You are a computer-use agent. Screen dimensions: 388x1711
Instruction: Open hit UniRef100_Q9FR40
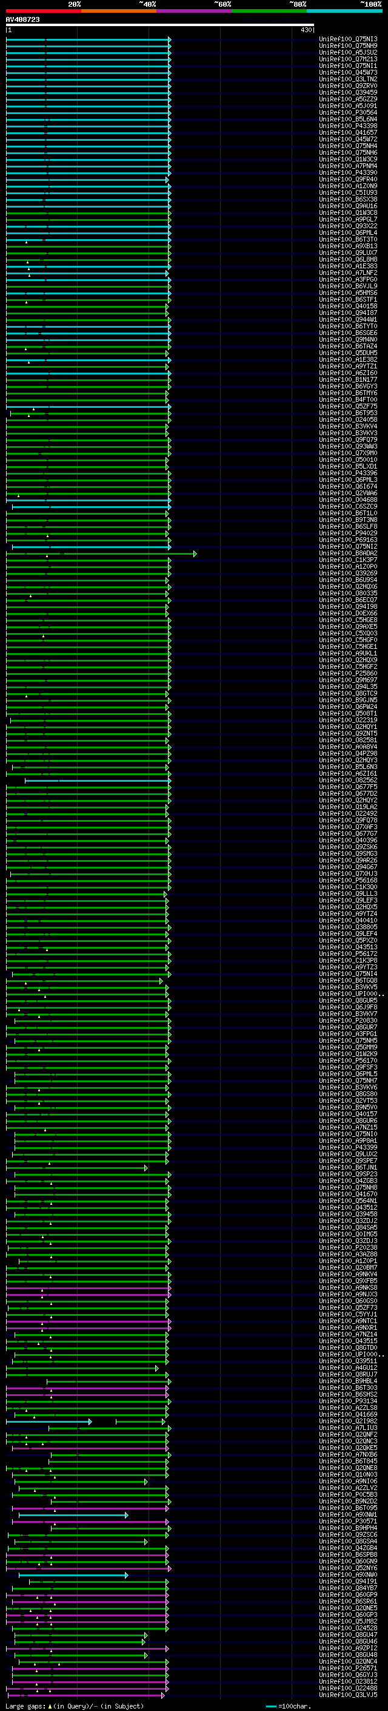click(348, 179)
